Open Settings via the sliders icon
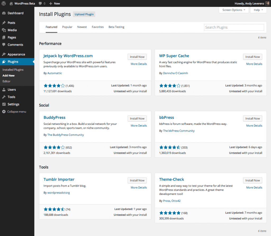This screenshot has width=271, height=236. 4,104
